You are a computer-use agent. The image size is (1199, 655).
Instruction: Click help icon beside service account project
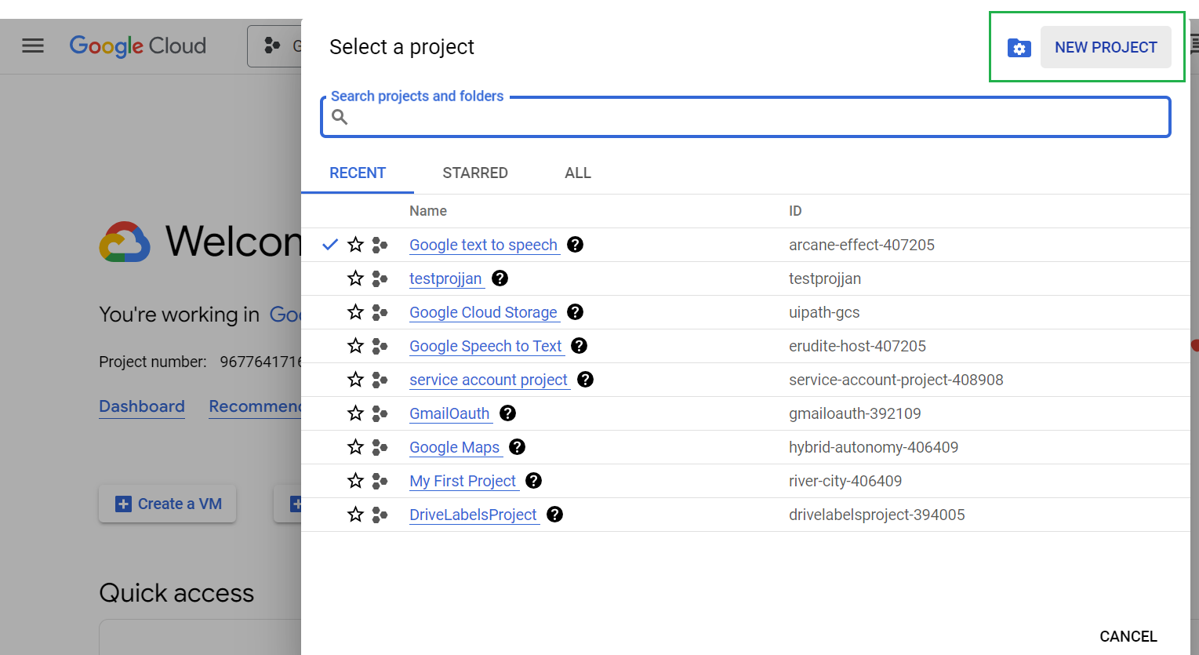point(585,380)
